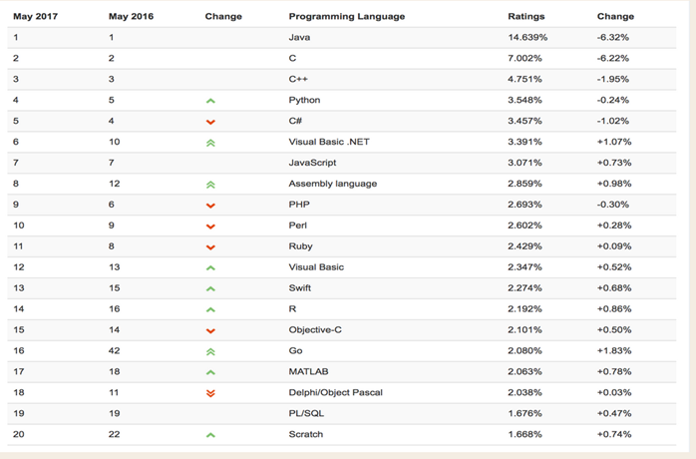Select the Java language name
The image size is (696, 459).
point(299,37)
